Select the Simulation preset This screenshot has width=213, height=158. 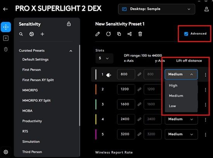coord(31,142)
